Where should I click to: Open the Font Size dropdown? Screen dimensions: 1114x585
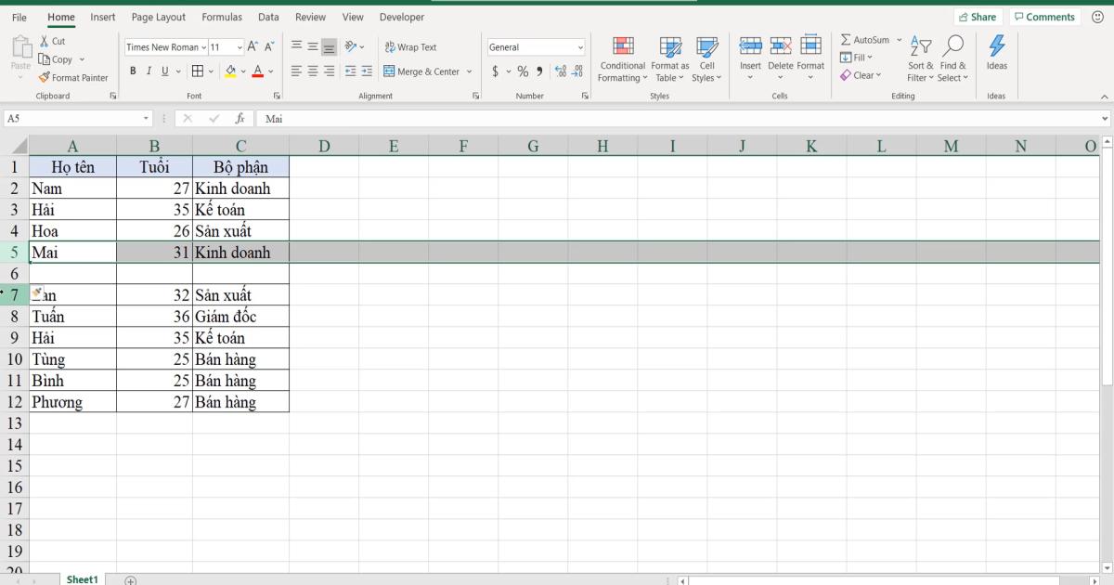238,46
